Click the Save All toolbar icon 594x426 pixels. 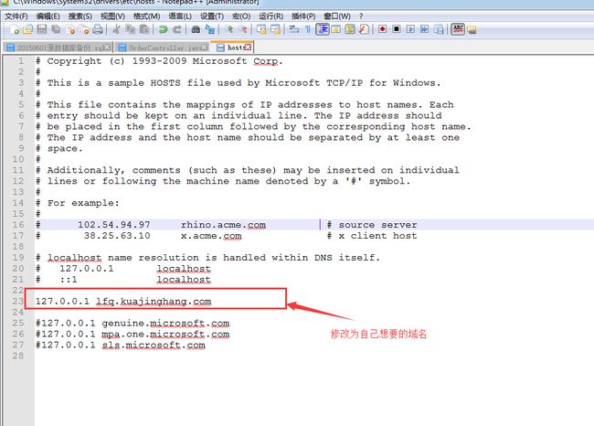tap(56, 29)
